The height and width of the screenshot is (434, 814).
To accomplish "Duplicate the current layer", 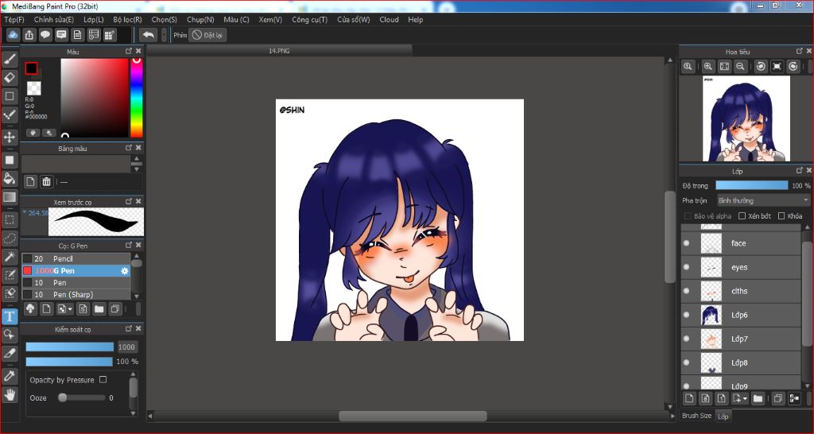I will (x=777, y=399).
